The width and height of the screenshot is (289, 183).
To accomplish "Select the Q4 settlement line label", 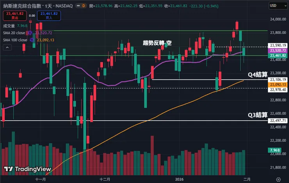I will pos(257,74).
